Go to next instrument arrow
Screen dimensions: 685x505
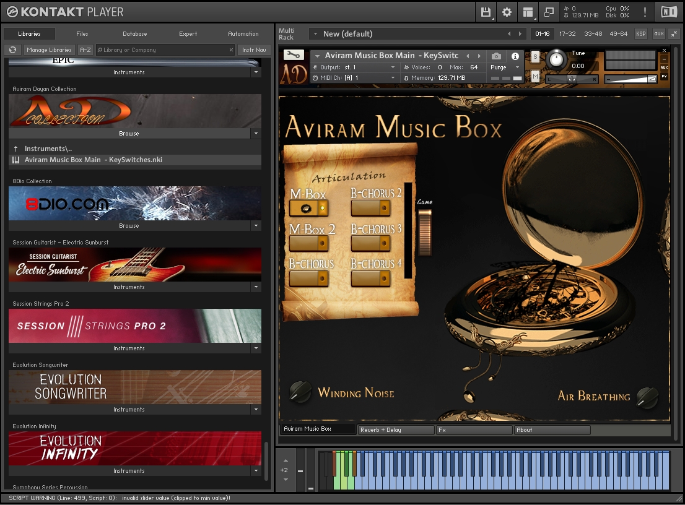pyautogui.click(x=479, y=56)
